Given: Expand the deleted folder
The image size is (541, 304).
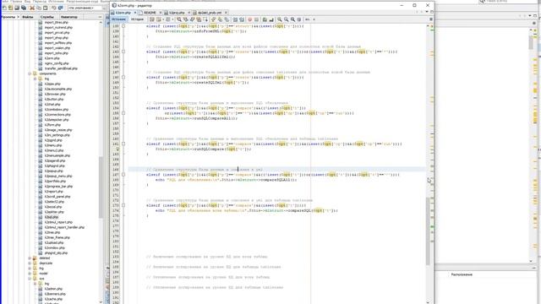Looking at the screenshot, I should [x=30, y=258].
